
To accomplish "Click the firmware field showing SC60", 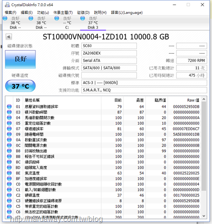I will point(109,46).
